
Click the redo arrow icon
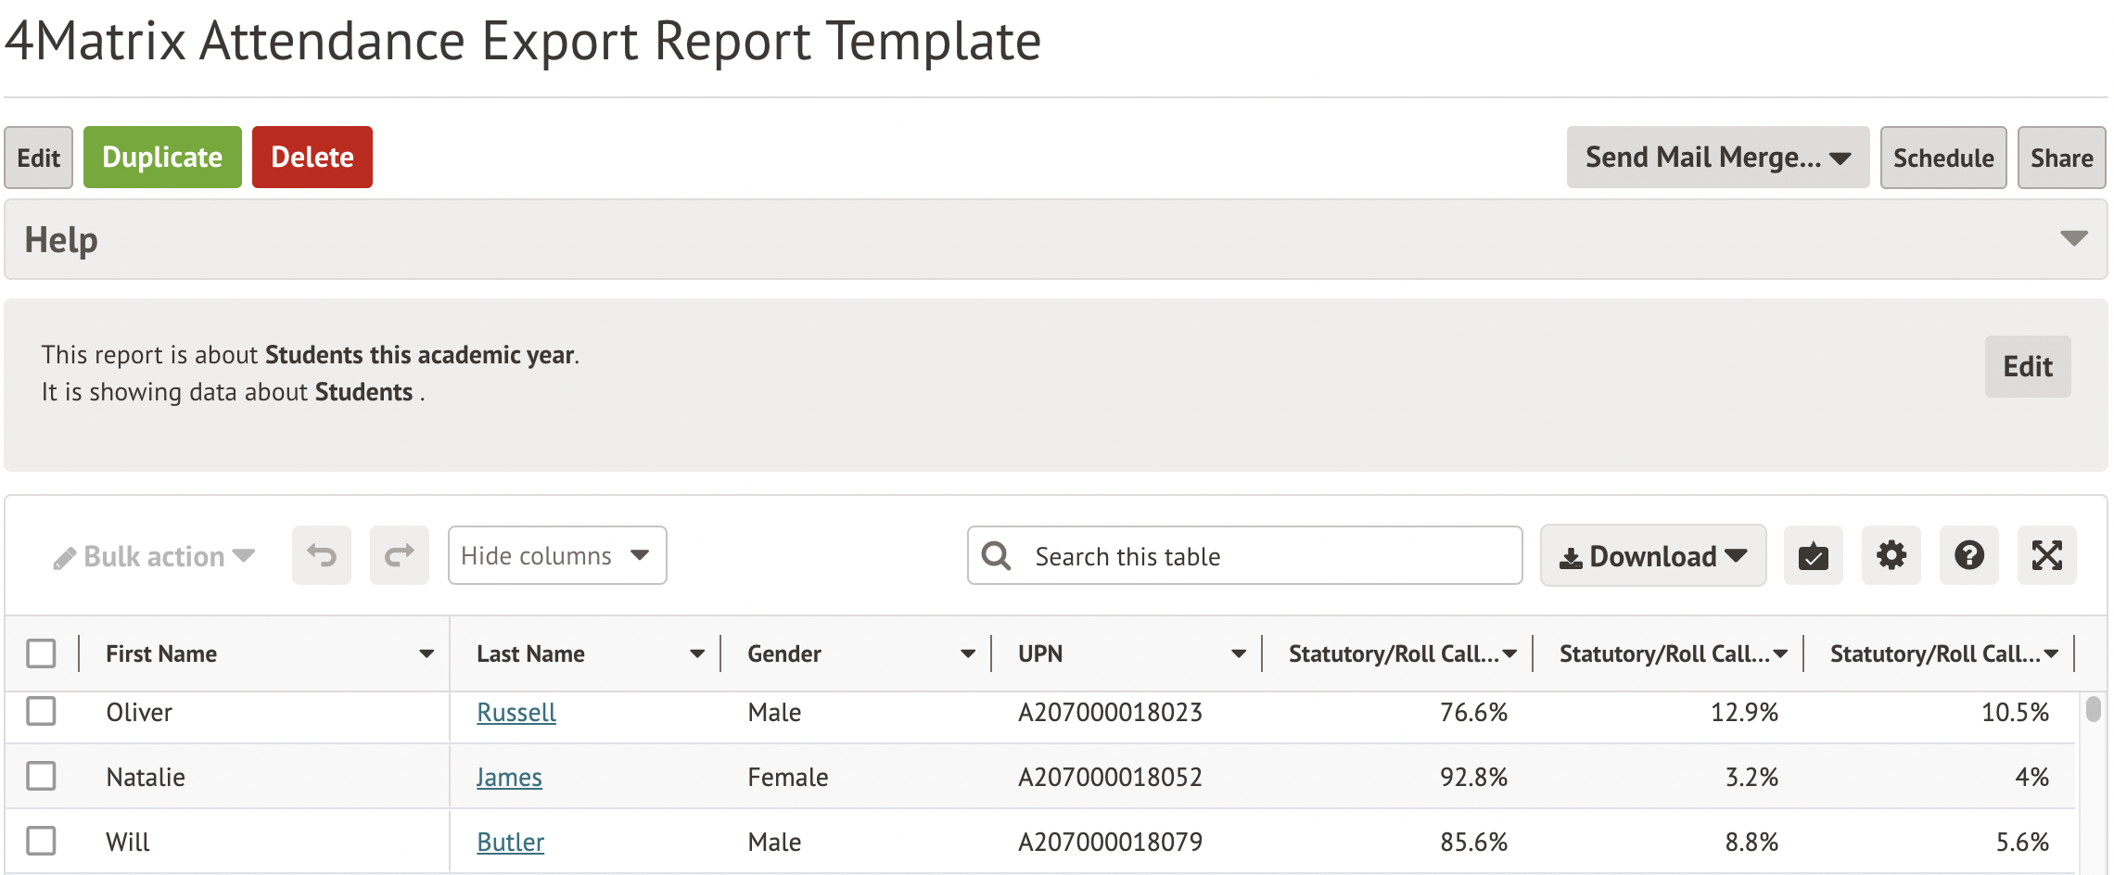(400, 555)
